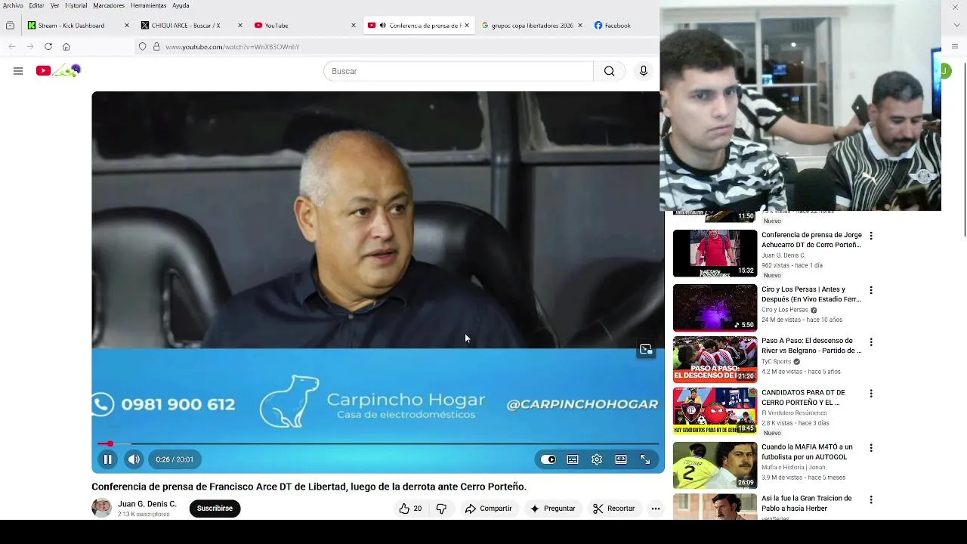Open the Herramientas menu
Screen dimensions: 967x544
148,5
